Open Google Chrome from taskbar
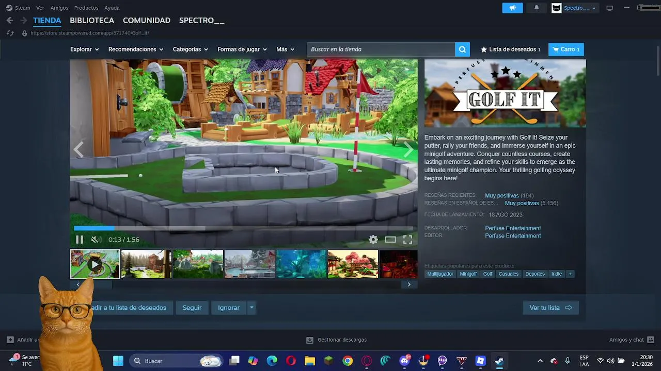The height and width of the screenshot is (371, 661). [x=348, y=361]
